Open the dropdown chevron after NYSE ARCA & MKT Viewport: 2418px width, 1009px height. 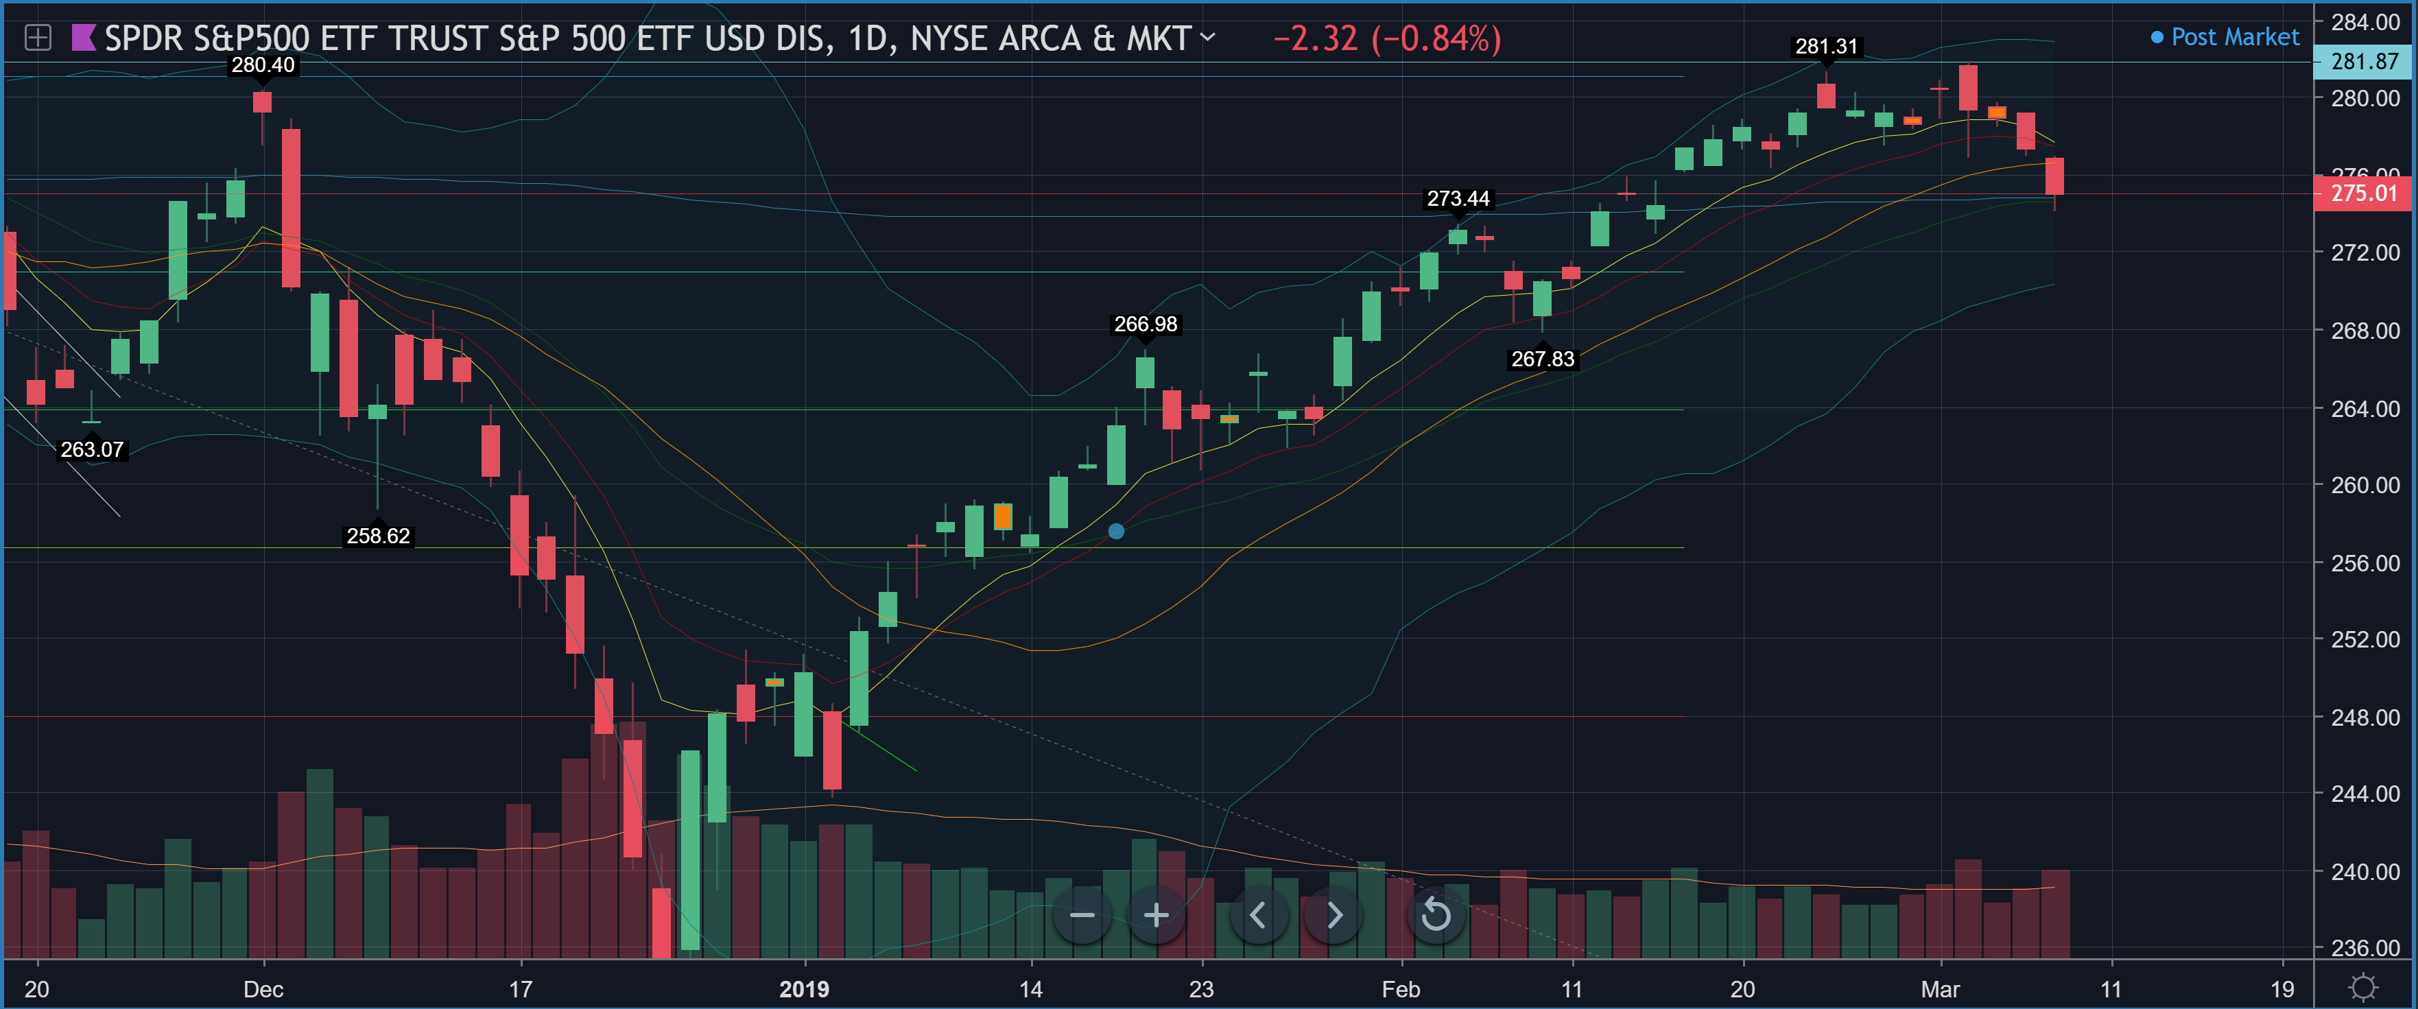(x=1208, y=38)
